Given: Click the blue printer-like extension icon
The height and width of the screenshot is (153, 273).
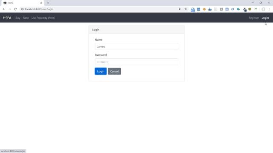Looking at the screenshot, I should (193, 9).
